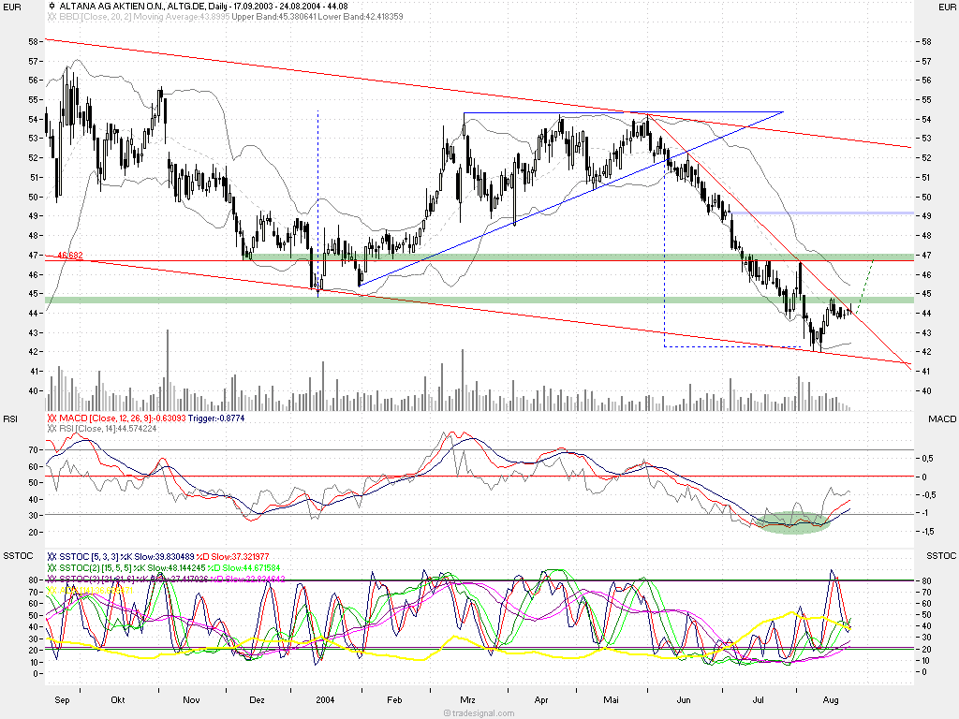
Task: Select the green ellipse marking on MACD panel
Action: click(793, 523)
